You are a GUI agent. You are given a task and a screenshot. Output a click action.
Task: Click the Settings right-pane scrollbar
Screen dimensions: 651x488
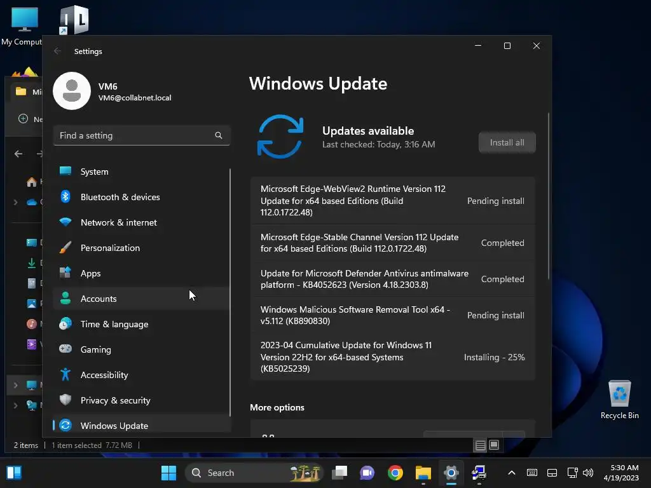click(x=549, y=196)
